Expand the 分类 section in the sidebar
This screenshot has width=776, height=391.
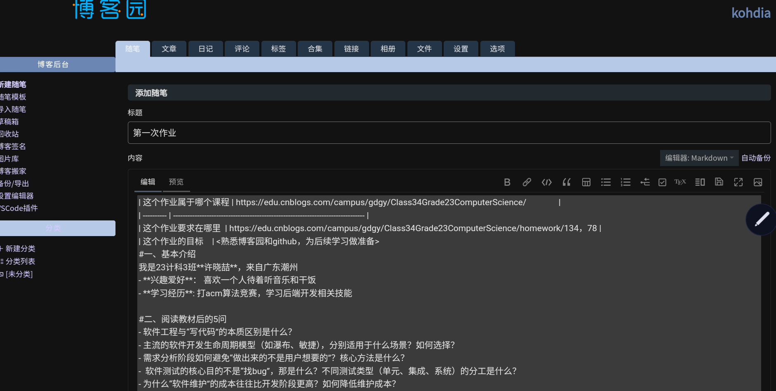[x=53, y=228]
